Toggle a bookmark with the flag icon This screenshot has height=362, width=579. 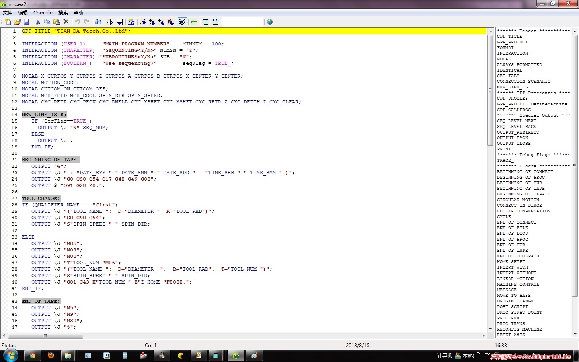143,22
